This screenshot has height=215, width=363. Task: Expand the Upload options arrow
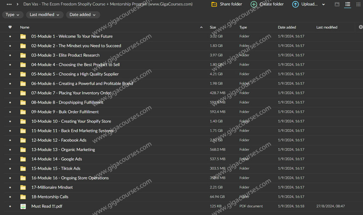point(323,4)
